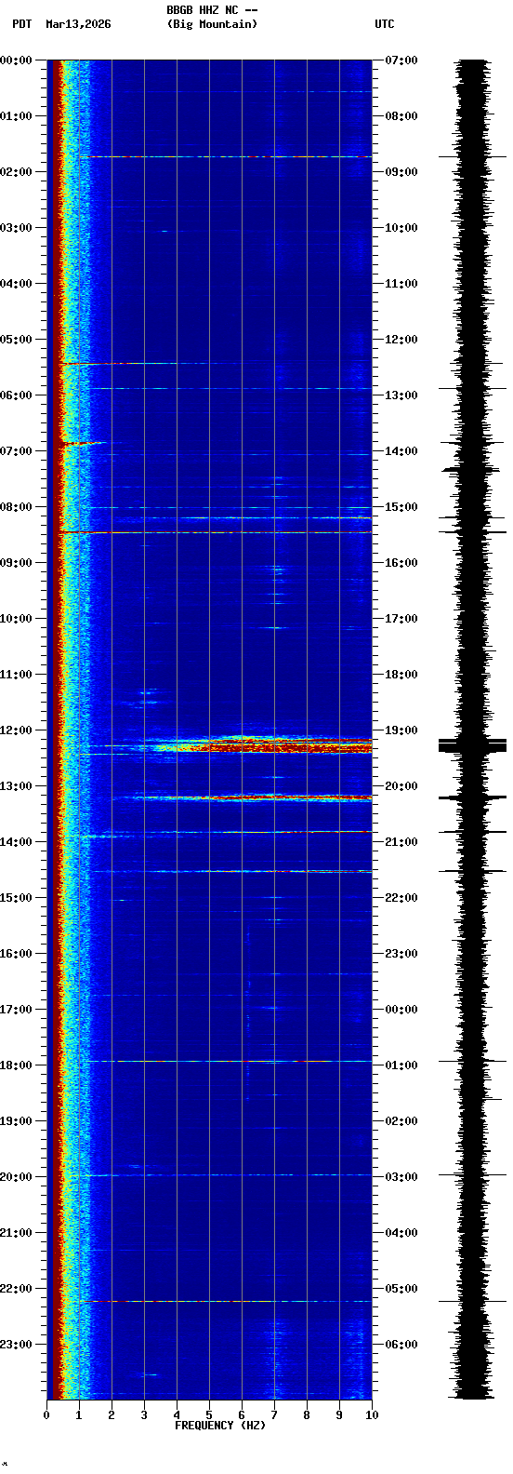This screenshot has height=1474, width=513.
Task: Click the frequency axis tick label 0
Action: (x=46, y=1415)
